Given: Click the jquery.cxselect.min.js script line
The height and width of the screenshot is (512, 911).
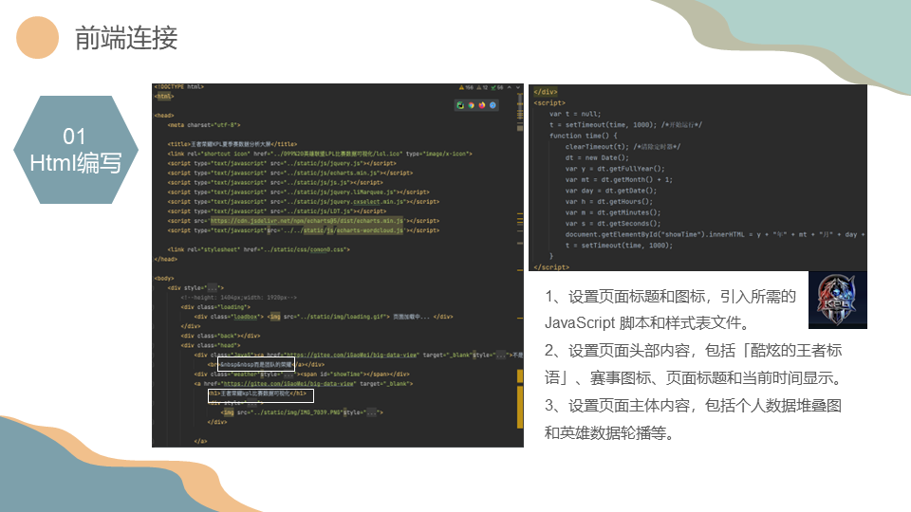Looking at the screenshot, I should click(304, 202).
